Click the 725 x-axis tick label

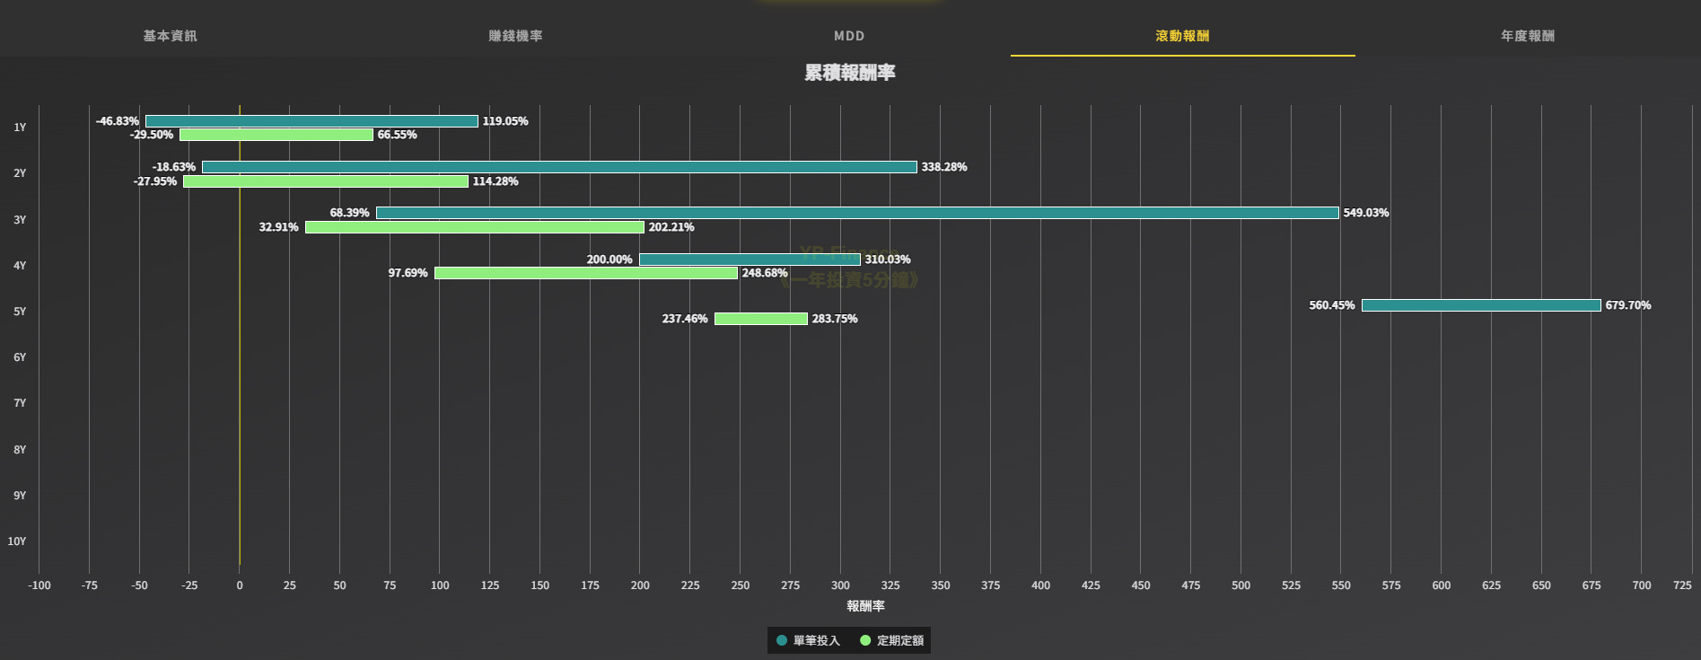1682,585
